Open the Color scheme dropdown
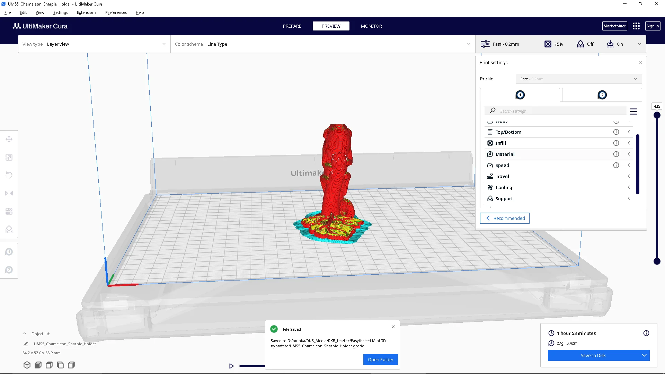The width and height of the screenshot is (665, 374). [x=322, y=44]
